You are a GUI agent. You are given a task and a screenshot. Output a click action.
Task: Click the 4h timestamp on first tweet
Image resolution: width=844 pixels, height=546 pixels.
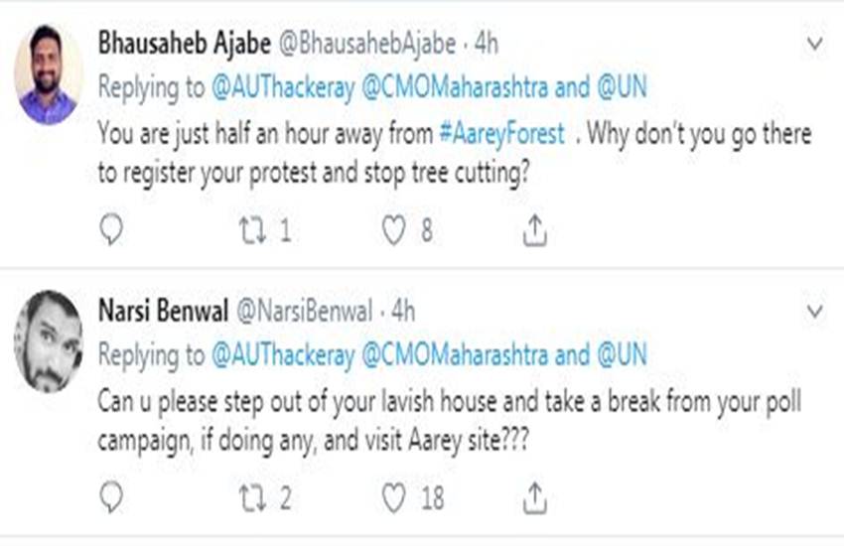tap(487, 44)
